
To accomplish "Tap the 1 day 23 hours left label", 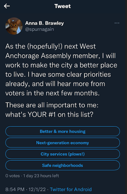I will point(41,176).
